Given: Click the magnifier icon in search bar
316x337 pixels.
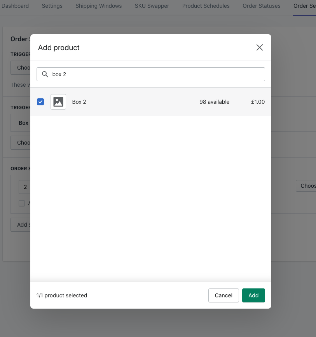Looking at the screenshot, I should pos(45,74).
